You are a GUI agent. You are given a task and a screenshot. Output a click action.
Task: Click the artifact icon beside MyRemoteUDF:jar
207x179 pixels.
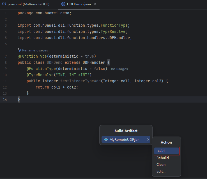click(x=106, y=139)
